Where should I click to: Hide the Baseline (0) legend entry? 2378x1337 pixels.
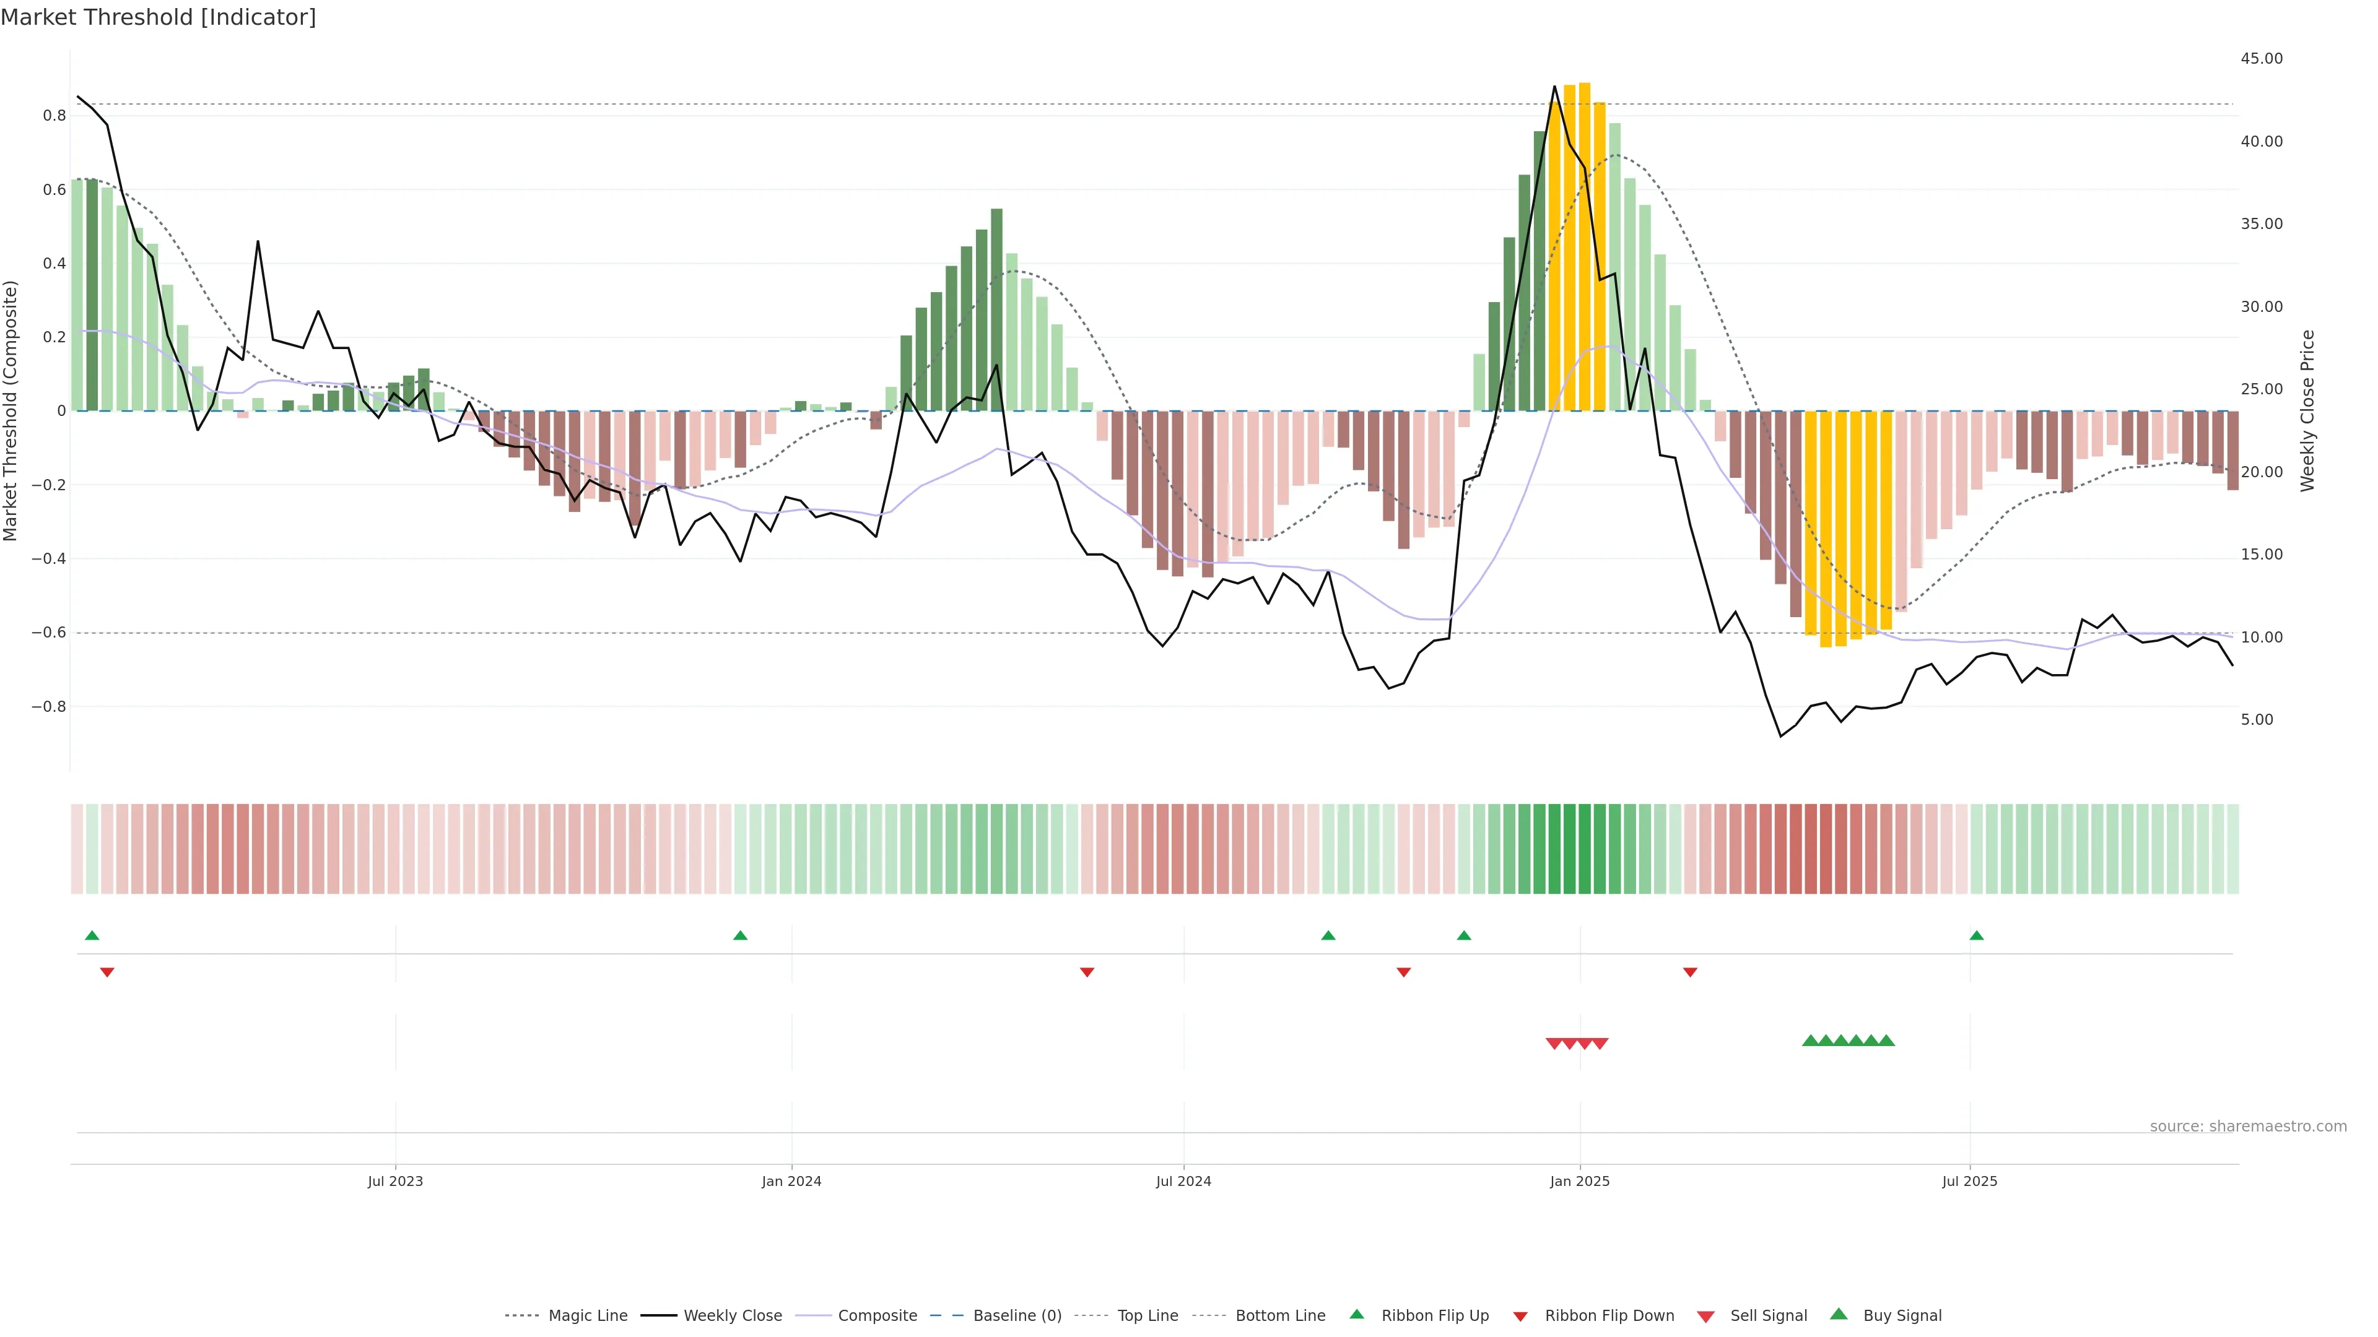(x=1016, y=1316)
